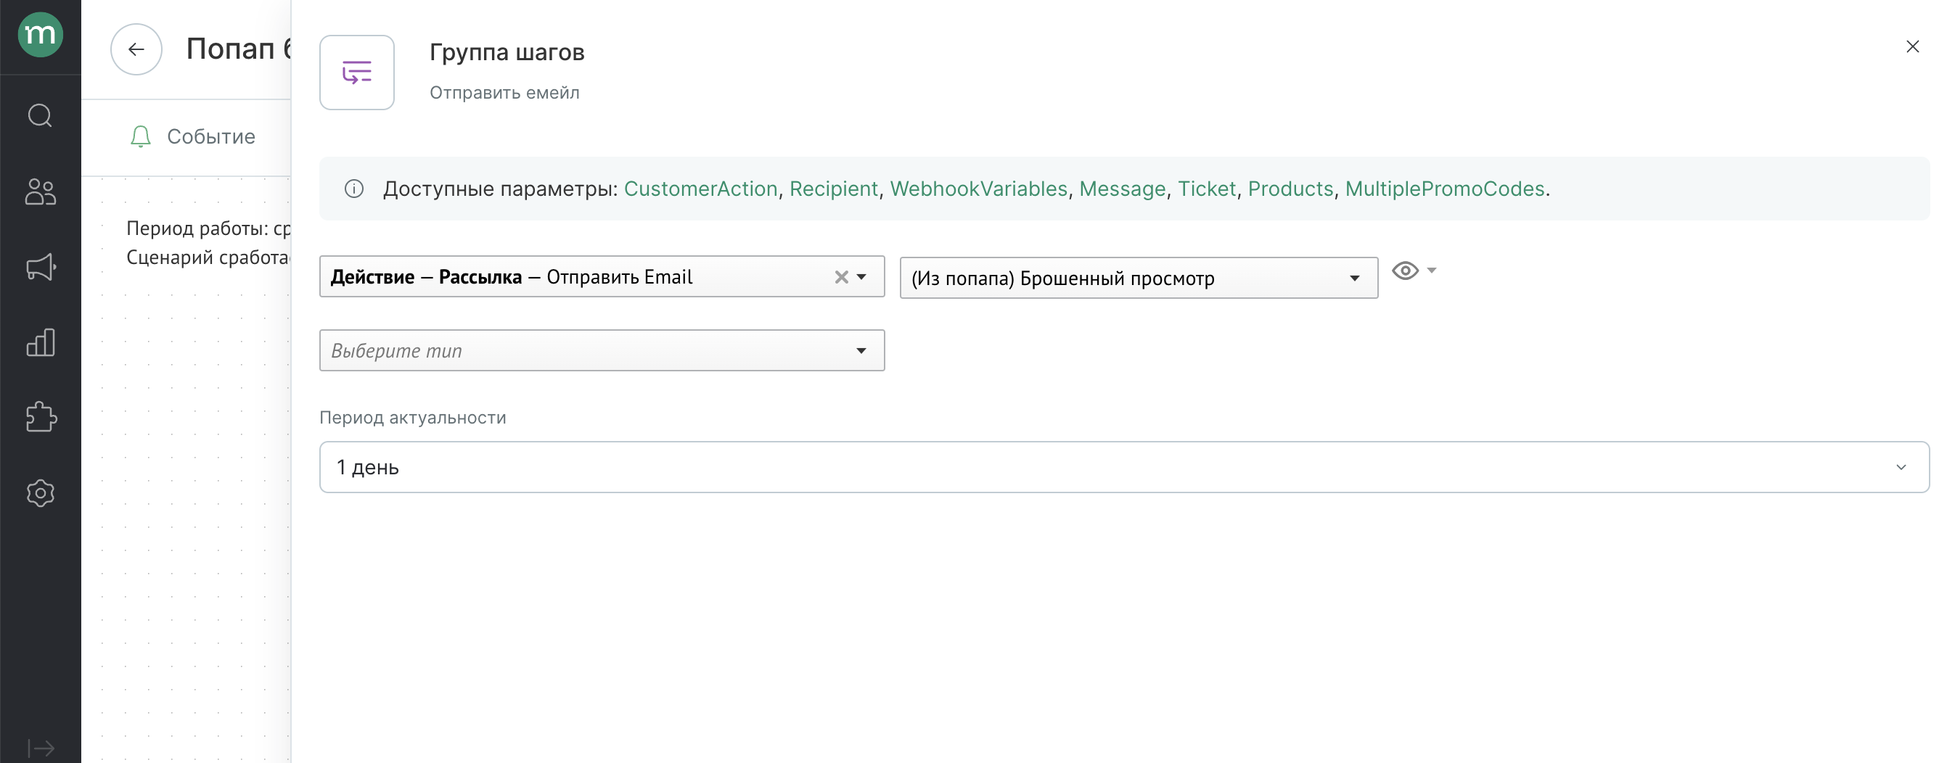Open customers section with people icon

40,191
